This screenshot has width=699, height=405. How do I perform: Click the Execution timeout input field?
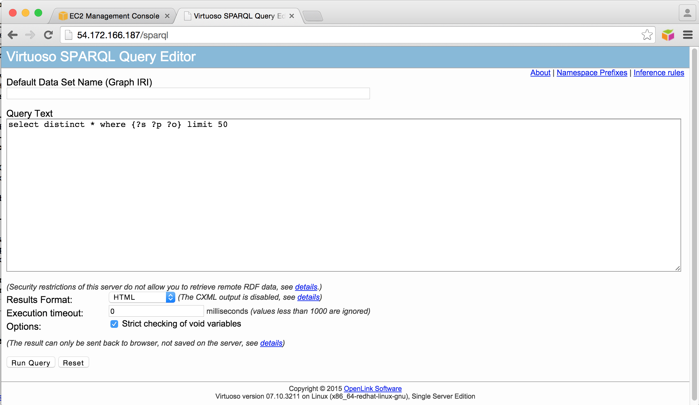click(156, 311)
